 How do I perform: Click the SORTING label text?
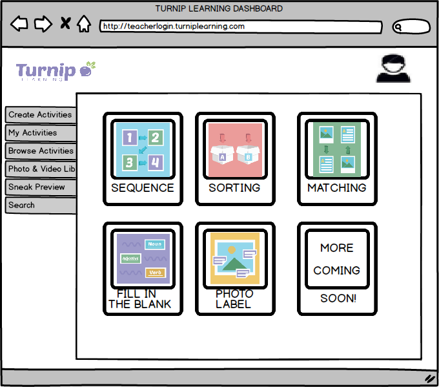click(x=234, y=188)
